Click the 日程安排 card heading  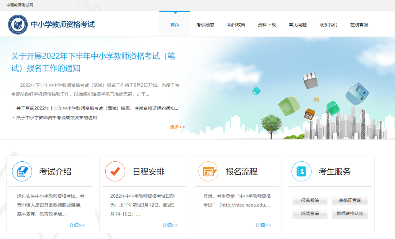[x=148, y=172]
